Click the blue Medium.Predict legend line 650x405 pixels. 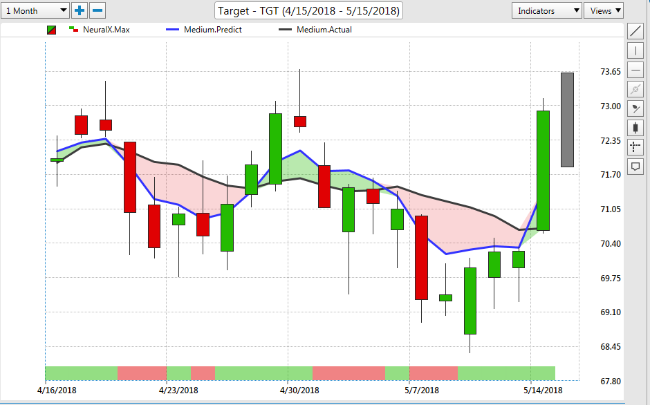click(172, 30)
